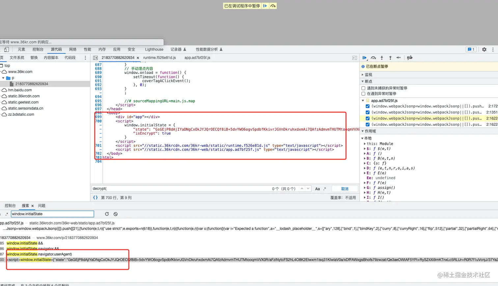
Task: Enable pause on caught exceptions
Action: coord(363,94)
